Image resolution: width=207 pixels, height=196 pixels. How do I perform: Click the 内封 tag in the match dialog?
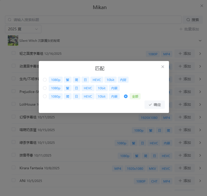123,80
